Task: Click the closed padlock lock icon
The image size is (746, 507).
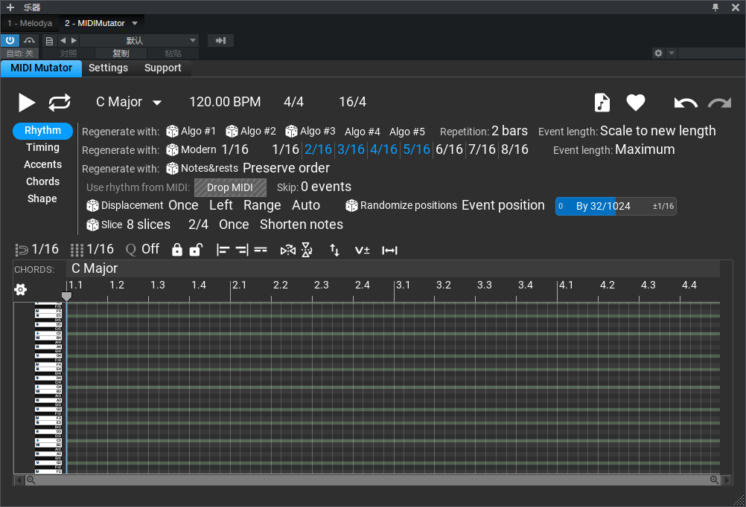Action: pos(177,250)
